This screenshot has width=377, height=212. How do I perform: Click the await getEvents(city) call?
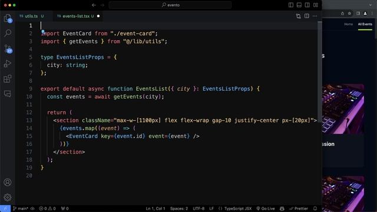(x=128, y=97)
